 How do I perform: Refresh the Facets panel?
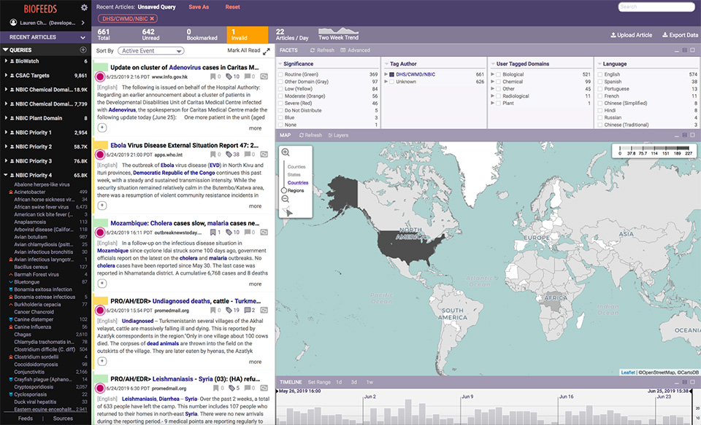[x=322, y=50]
